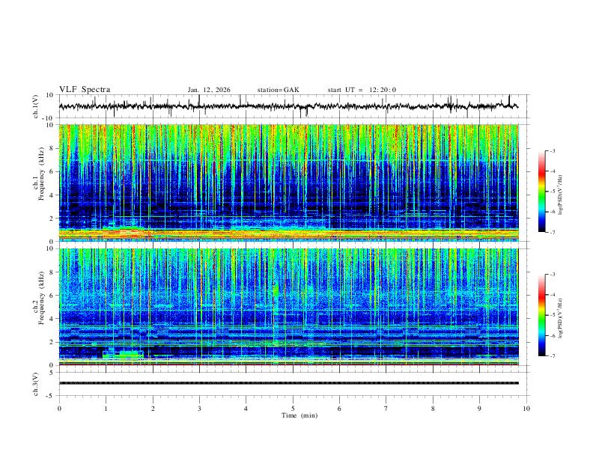Click the "-3" tick of ch.1 colorbar

[552, 151]
